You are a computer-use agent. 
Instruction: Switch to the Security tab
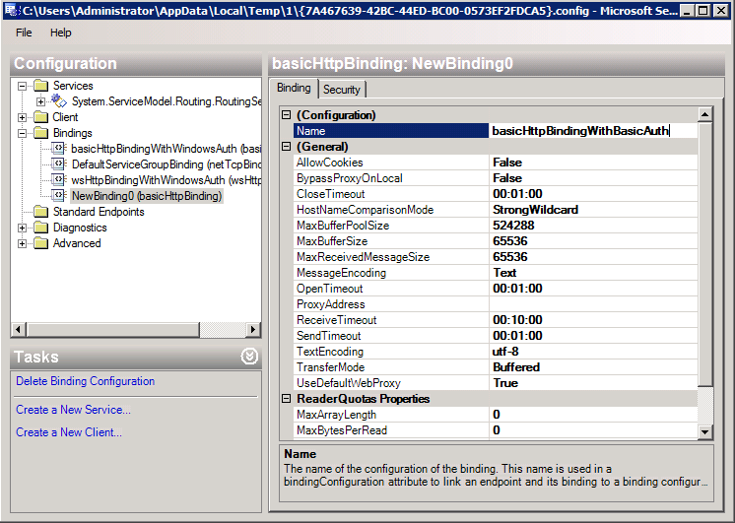(x=342, y=90)
